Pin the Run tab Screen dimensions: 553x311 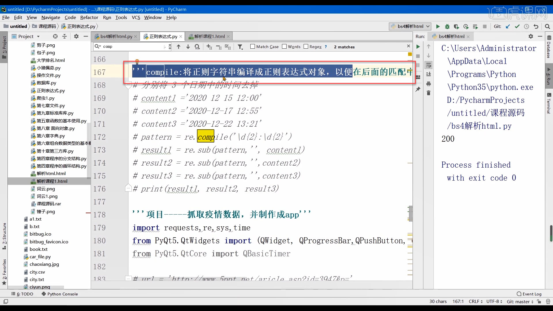tap(418, 89)
